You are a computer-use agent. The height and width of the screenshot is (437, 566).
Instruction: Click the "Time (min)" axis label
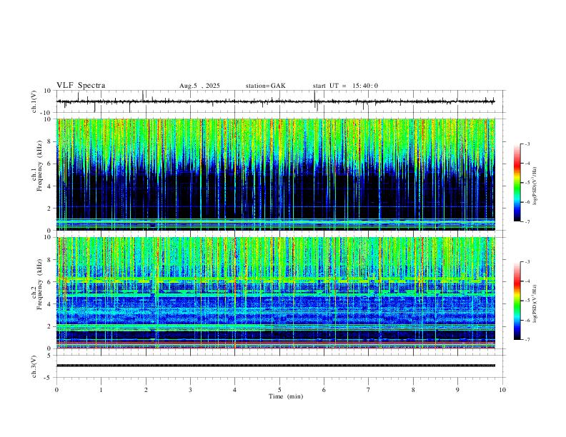click(x=286, y=396)
